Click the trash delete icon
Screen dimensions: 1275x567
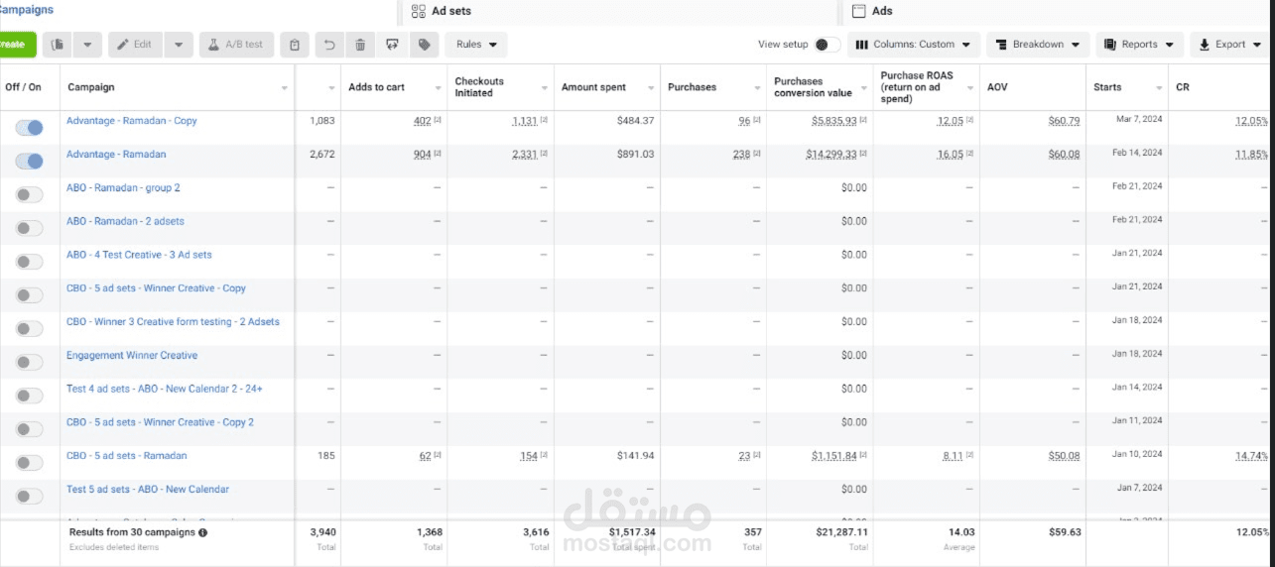pyautogui.click(x=360, y=45)
